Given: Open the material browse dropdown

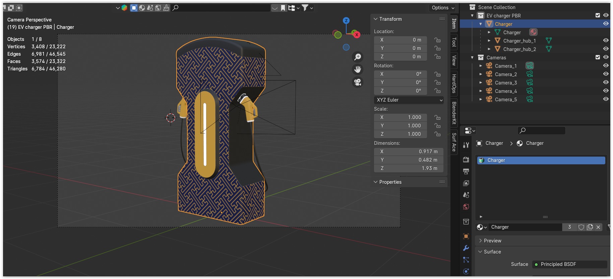Looking at the screenshot, I should pyautogui.click(x=482, y=227).
